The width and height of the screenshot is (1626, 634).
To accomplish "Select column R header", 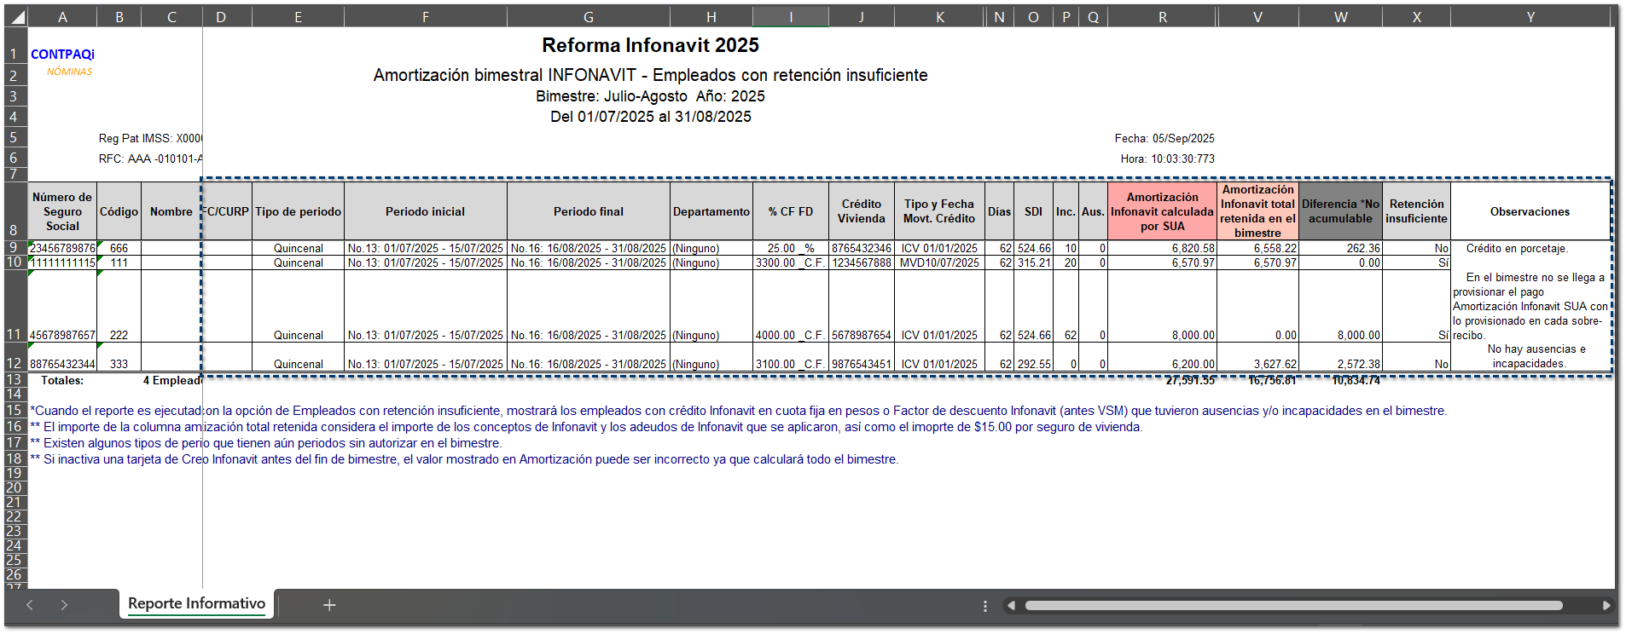I will [1162, 17].
